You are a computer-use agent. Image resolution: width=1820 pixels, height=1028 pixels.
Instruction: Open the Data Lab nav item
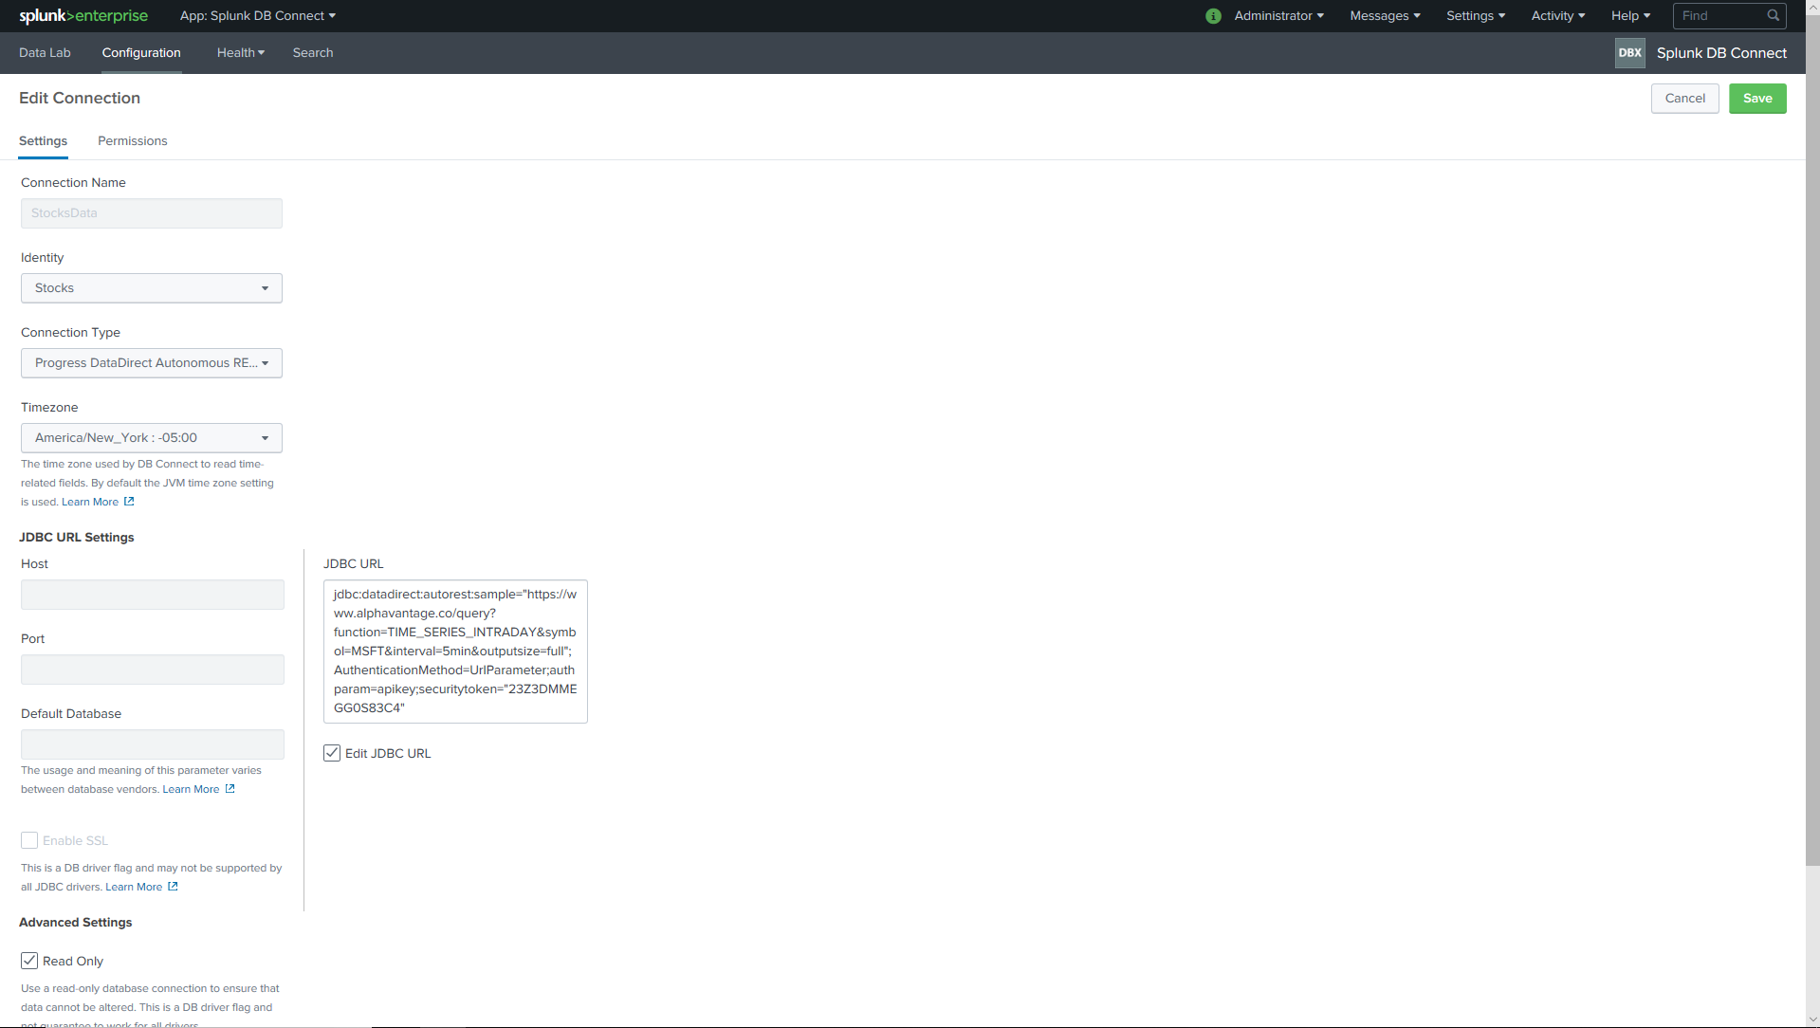pos(45,53)
